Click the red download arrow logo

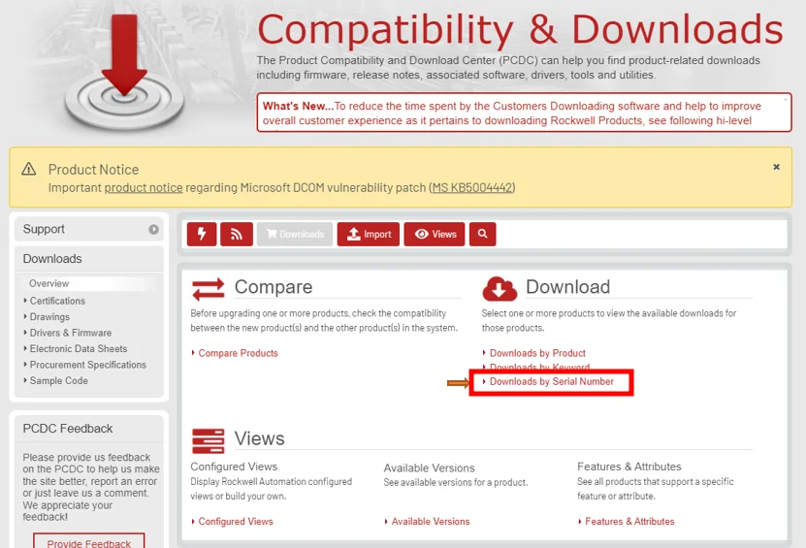coord(124,72)
